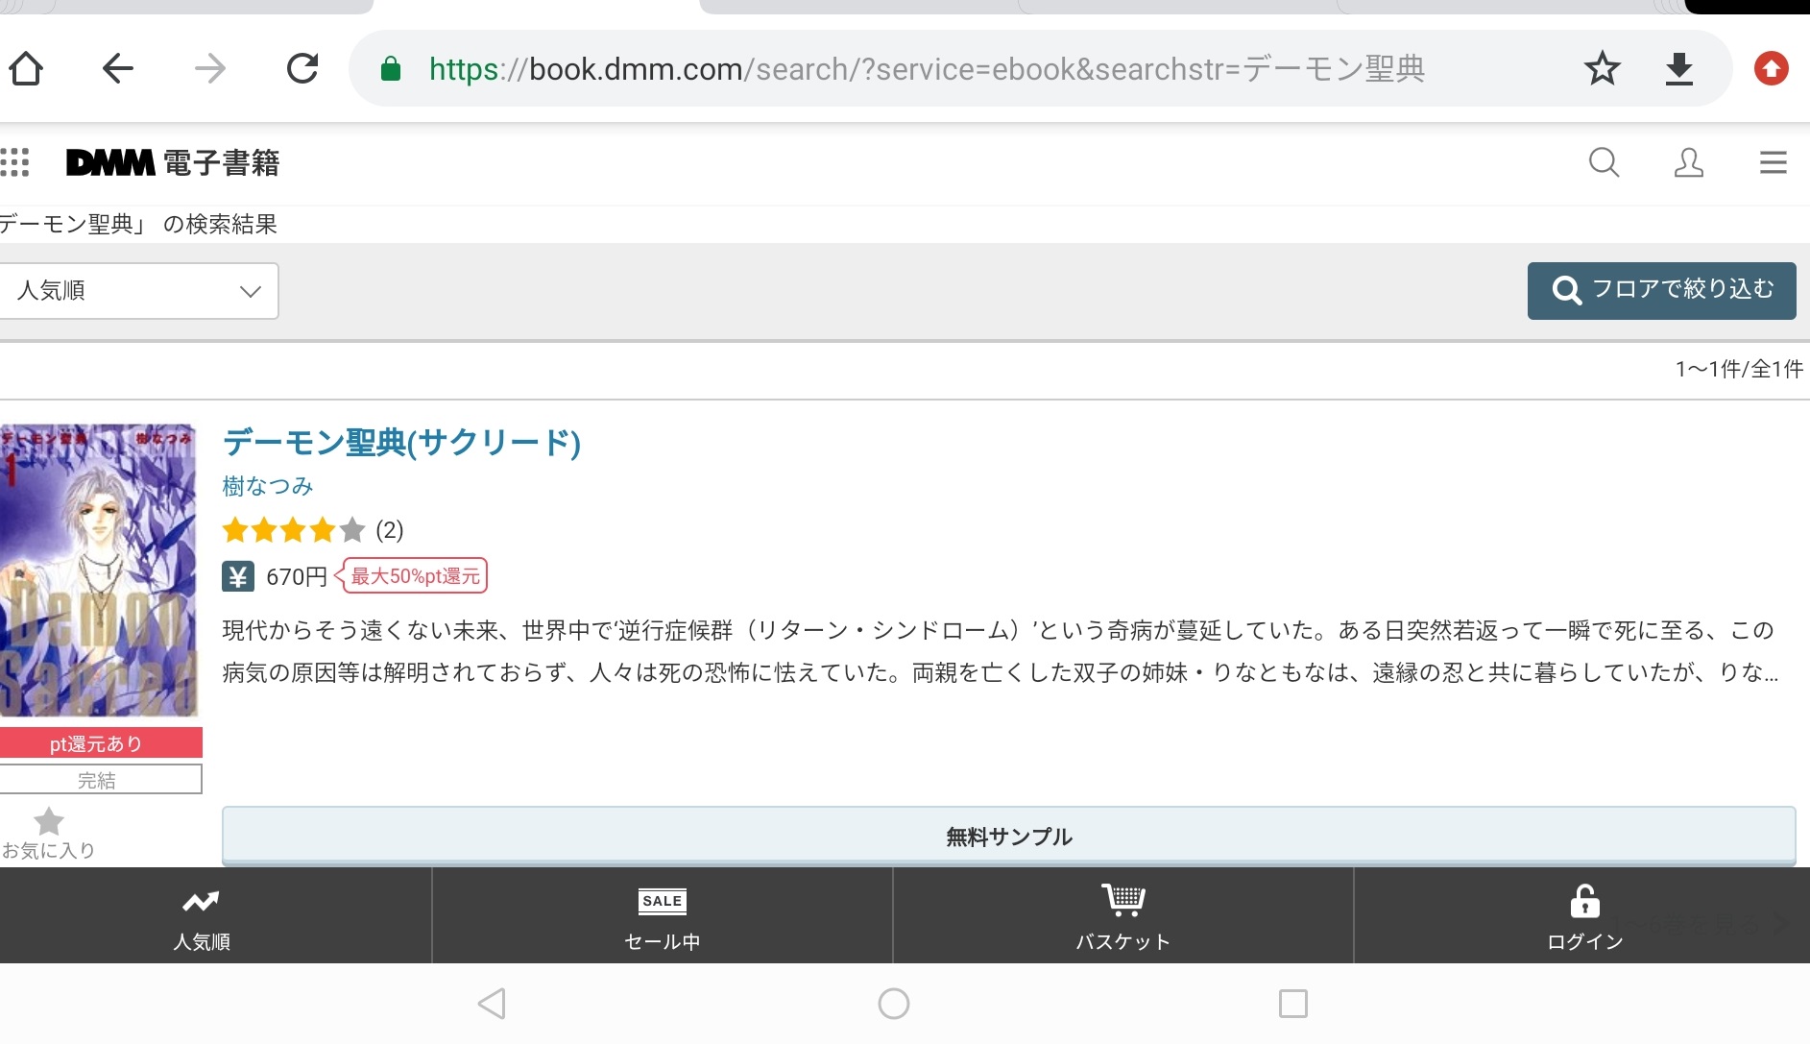This screenshot has height=1044, width=1810.
Task: Reload the page with the refresh icon
Action: tap(302, 69)
